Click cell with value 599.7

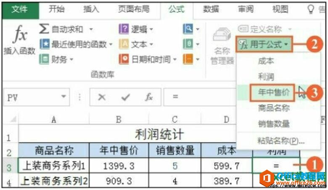point(227,166)
